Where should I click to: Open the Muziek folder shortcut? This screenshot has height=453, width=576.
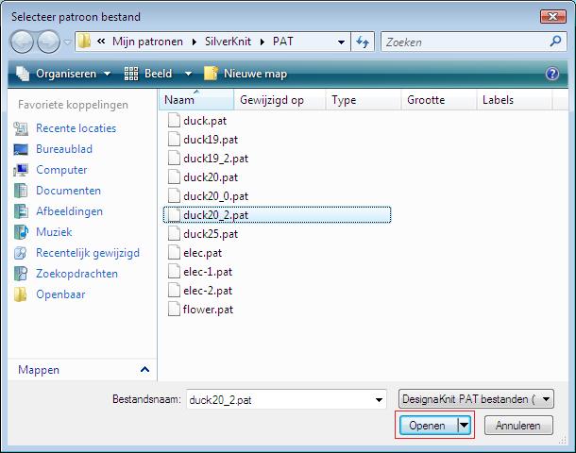(x=54, y=232)
